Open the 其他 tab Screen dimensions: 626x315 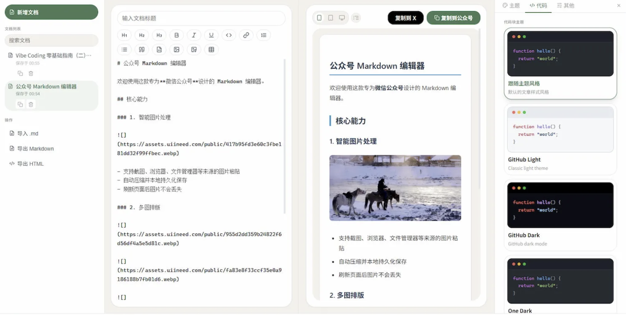click(565, 5)
